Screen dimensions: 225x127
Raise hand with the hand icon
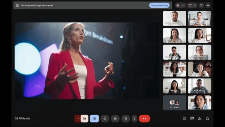point(126,119)
